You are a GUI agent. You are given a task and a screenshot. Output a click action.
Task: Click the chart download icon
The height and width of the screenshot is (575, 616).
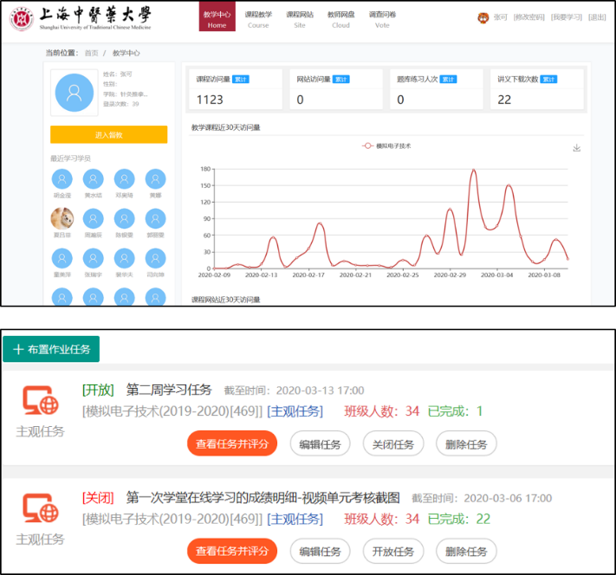click(577, 148)
